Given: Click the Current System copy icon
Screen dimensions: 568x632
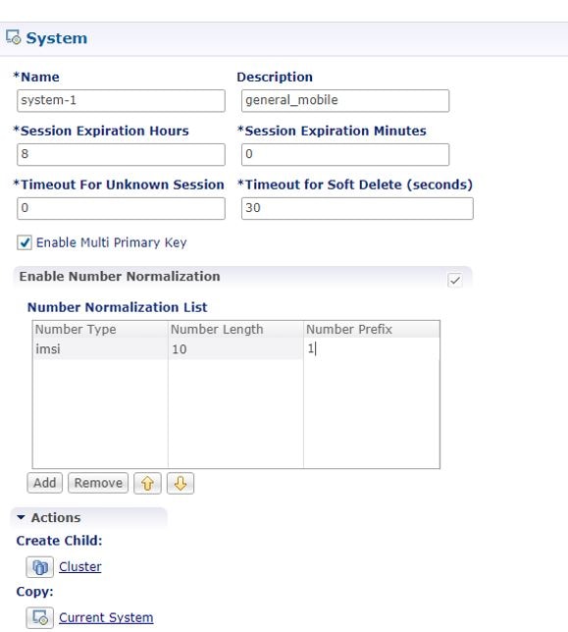Looking at the screenshot, I should pyautogui.click(x=40, y=617).
